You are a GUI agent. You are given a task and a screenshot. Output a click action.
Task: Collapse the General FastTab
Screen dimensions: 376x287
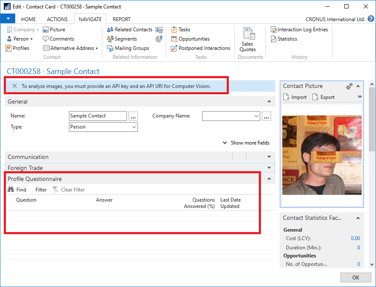269,101
